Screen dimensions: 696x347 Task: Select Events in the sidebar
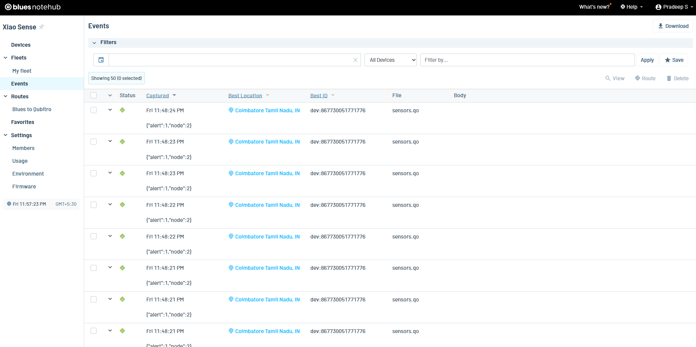(20, 84)
